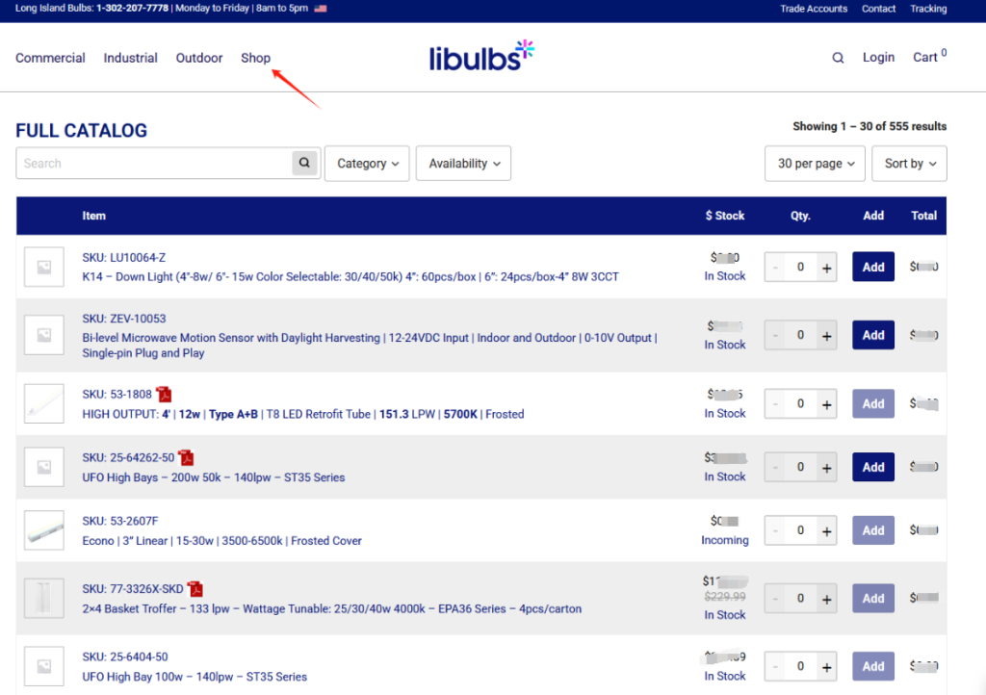
Task: Increase quantity for SKU 53-1808
Action: click(x=826, y=404)
